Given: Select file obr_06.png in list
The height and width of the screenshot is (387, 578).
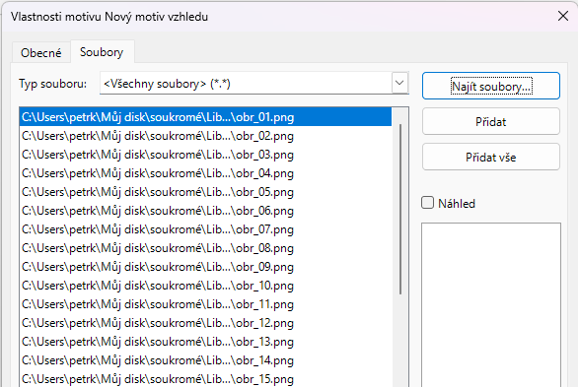Looking at the screenshot, I should [206, 211].
